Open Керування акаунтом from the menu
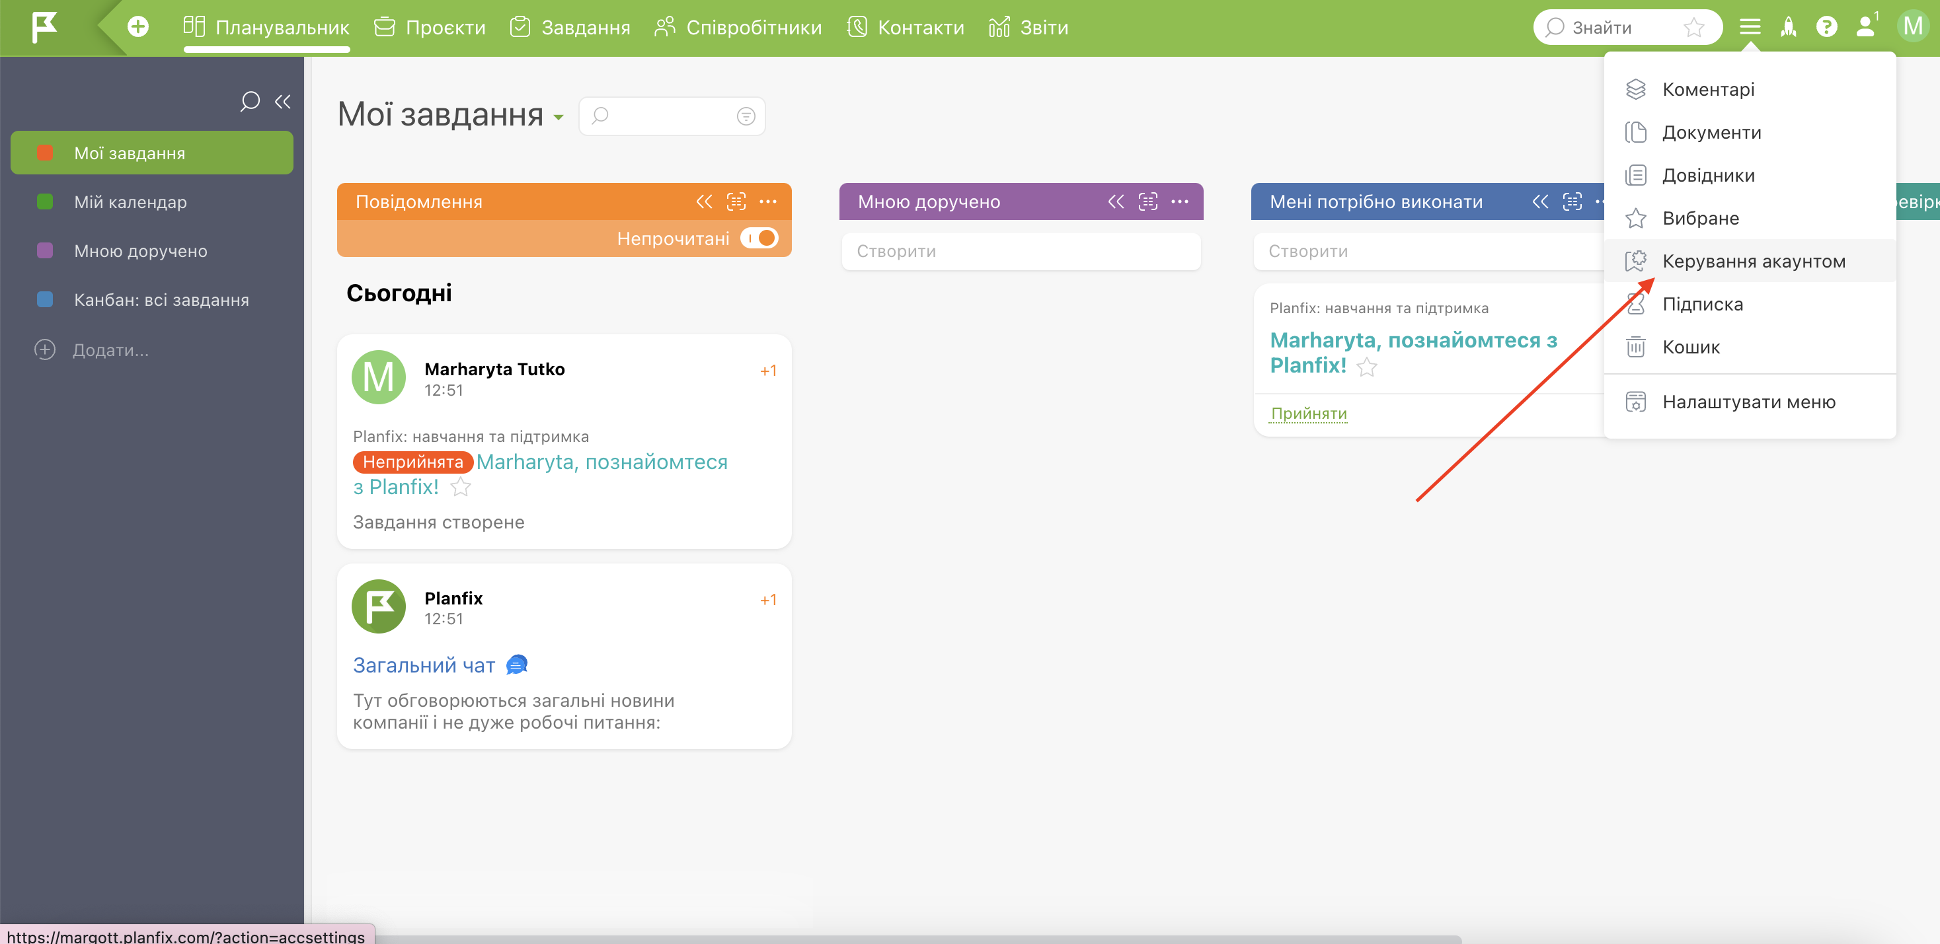 (x=1750, y=261)
